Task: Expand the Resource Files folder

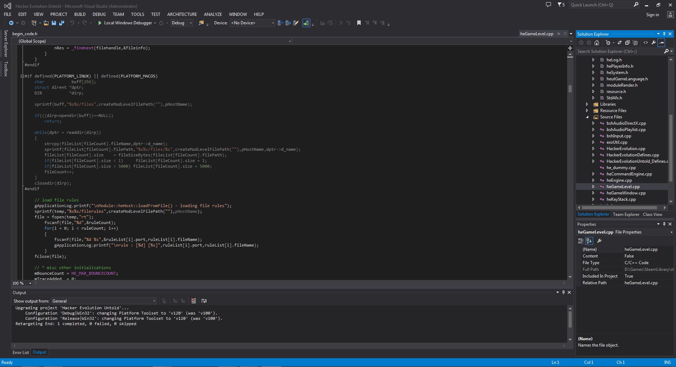Action: (587, 111)
